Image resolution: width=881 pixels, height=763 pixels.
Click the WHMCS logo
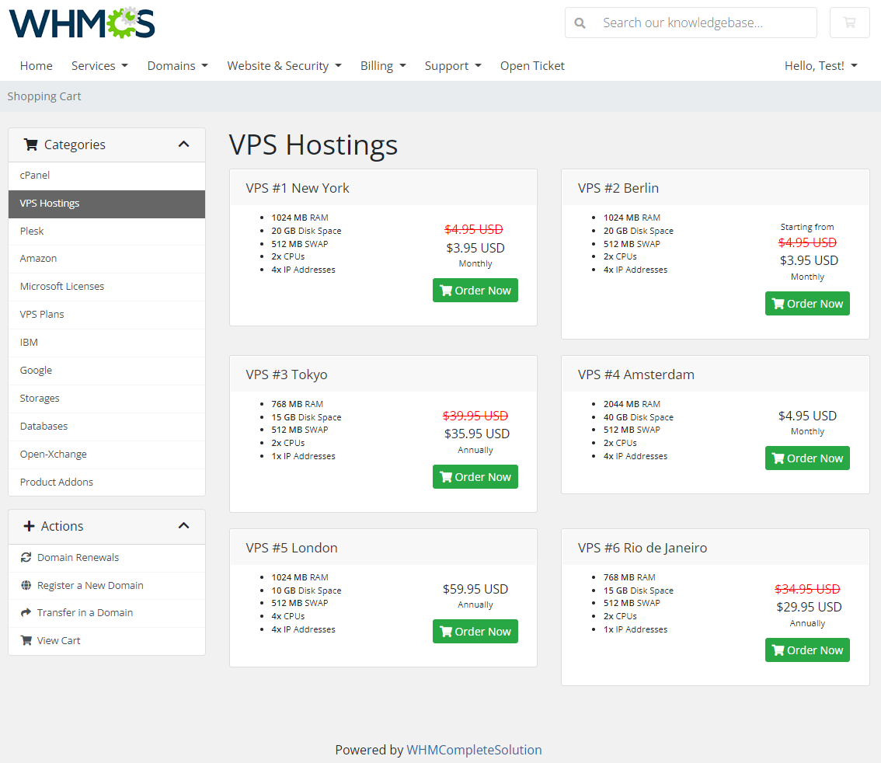(x=81, y=23)
